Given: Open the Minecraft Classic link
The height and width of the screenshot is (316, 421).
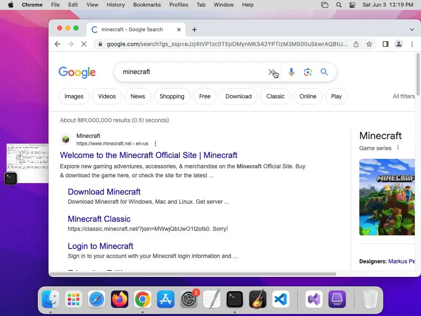Looking at the screenshot, I should click(x=99, y=219).
